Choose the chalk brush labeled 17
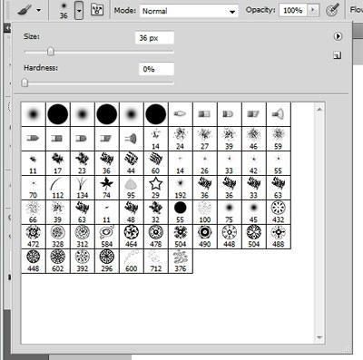The height and width of the screenshot is (360, 363). coord(58,163)
